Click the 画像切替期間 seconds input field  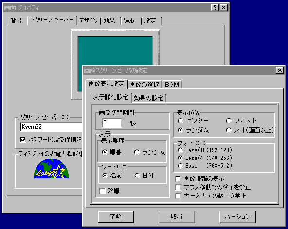[x=112, y=123]
